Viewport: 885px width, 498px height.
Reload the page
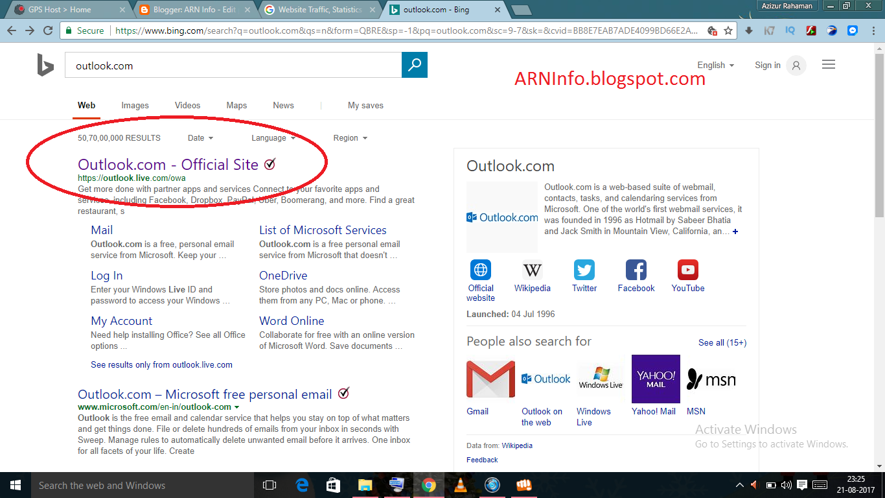click(48, 30)
